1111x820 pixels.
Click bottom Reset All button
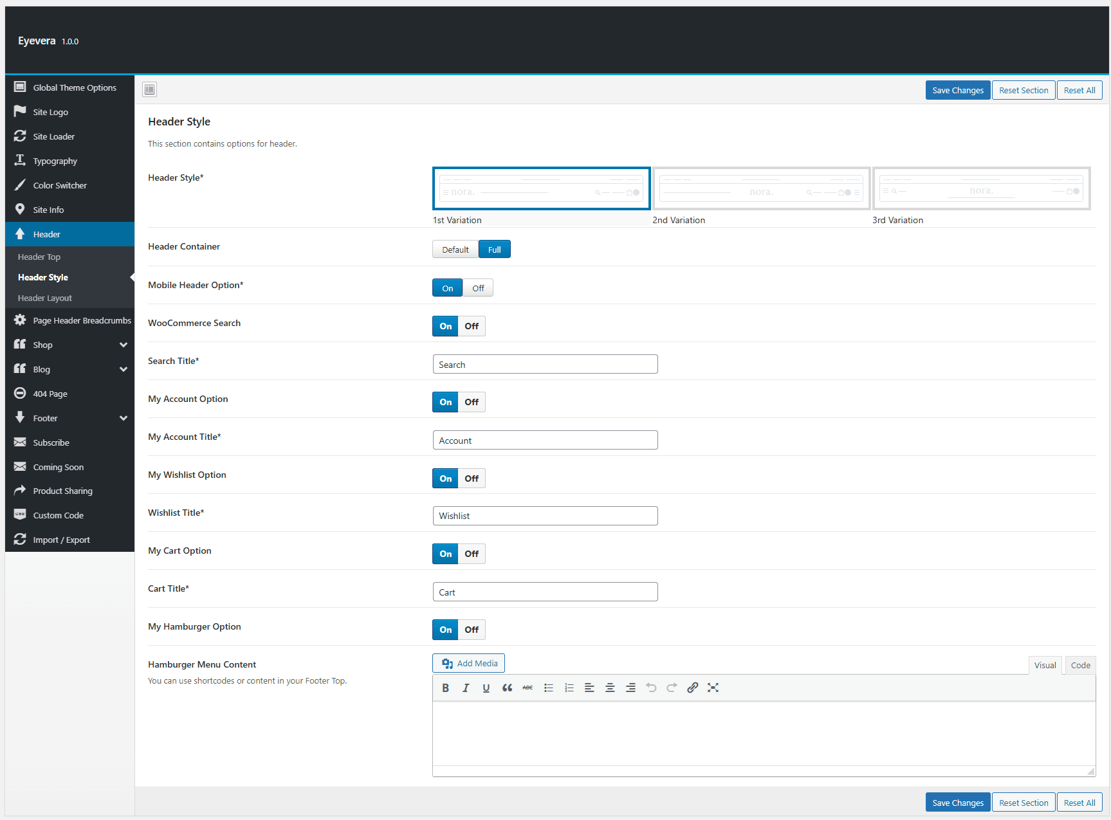(x=1079, y=803)
